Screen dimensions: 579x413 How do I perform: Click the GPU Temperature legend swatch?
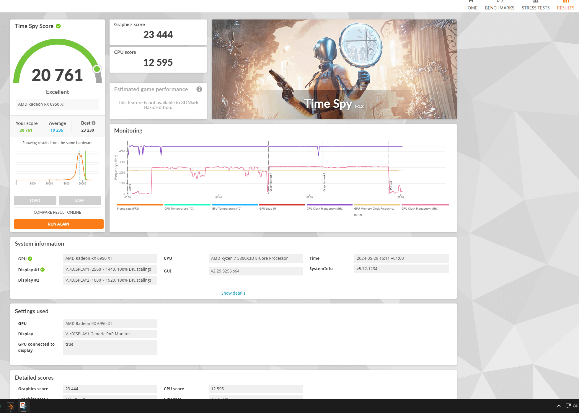click(235, 205)
